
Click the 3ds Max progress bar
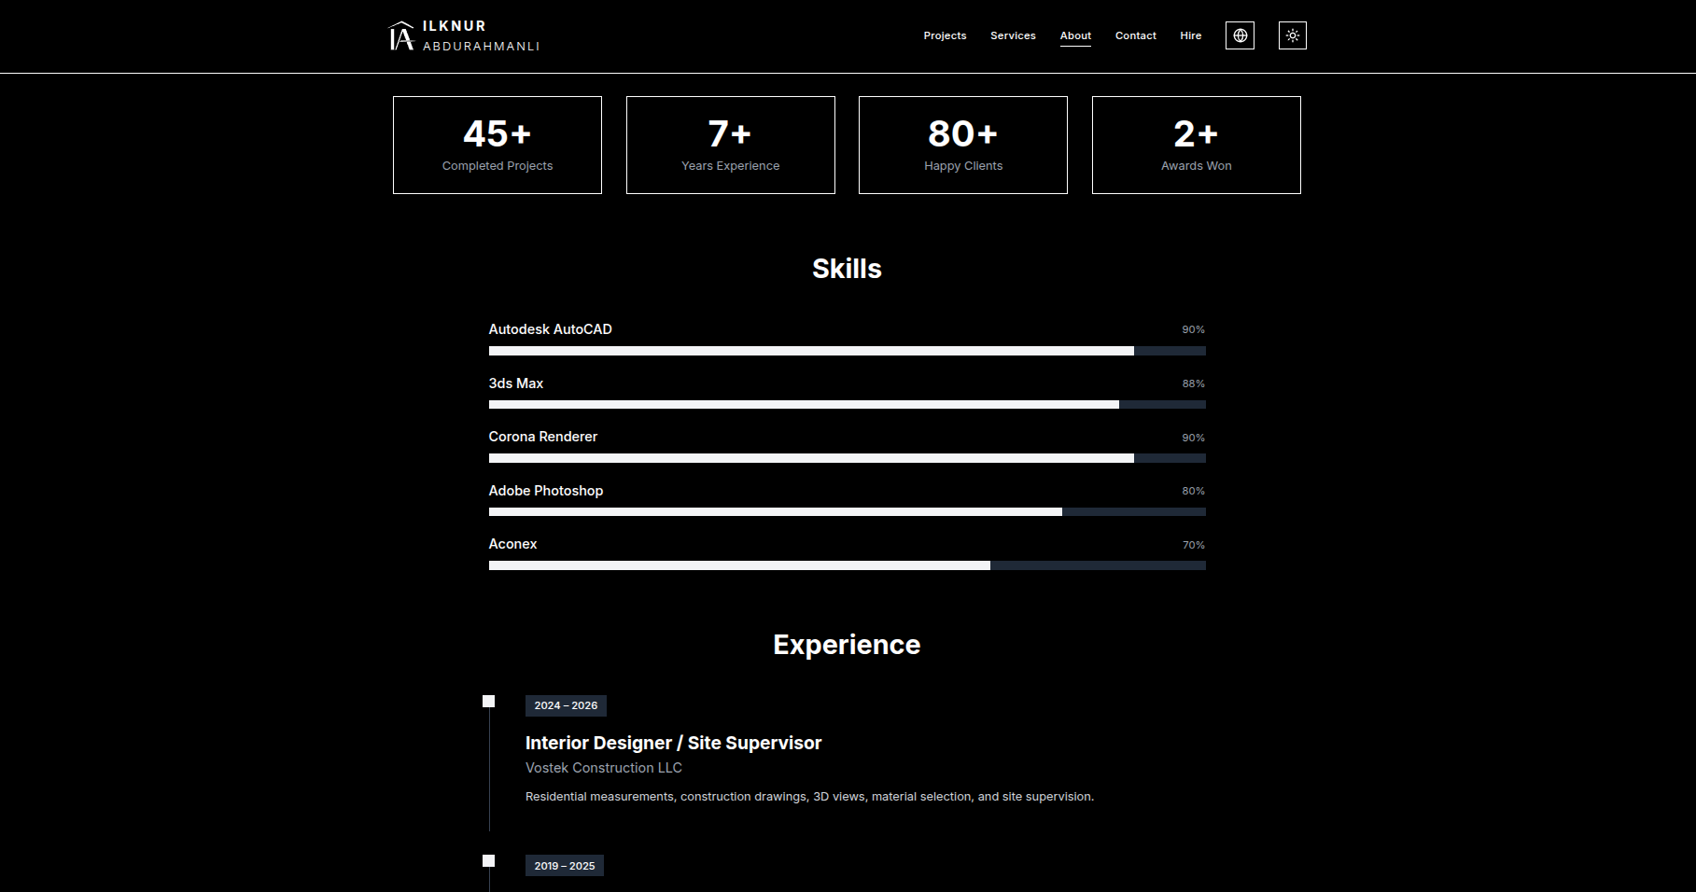click(x=847, y=405)
